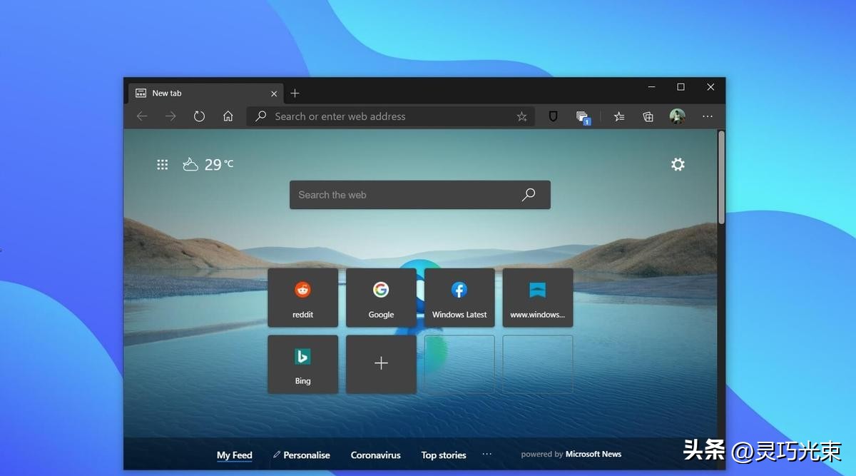Click the vertical page scrollbar
This screenshot has width=856, height=476.
click(x=721, y=178)
